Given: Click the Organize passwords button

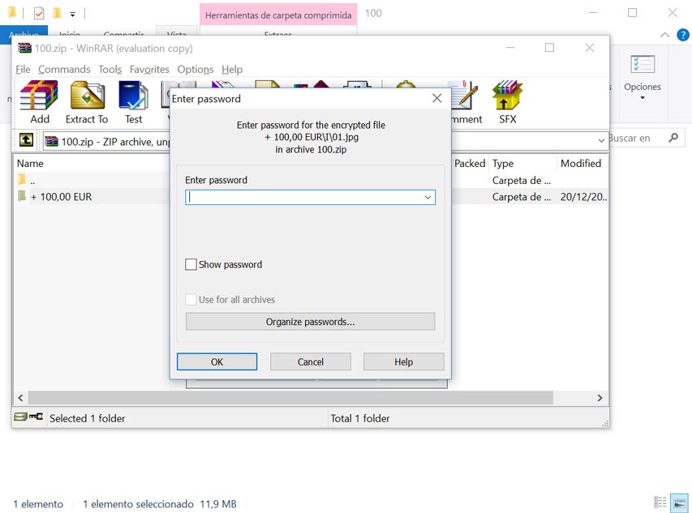Looking at the screenshot, I should point(310,322).
